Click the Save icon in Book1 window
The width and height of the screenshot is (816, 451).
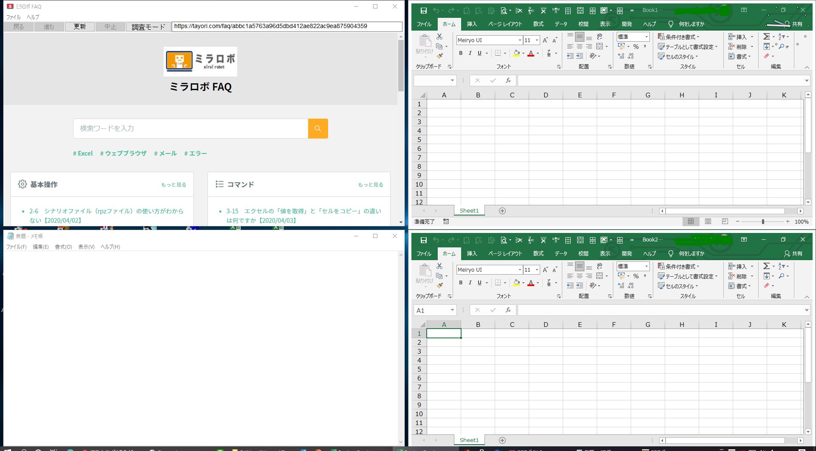point(423,11)
